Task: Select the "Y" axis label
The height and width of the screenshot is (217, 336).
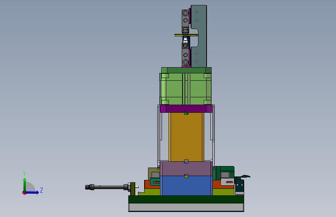Action: tap(24, 173)
